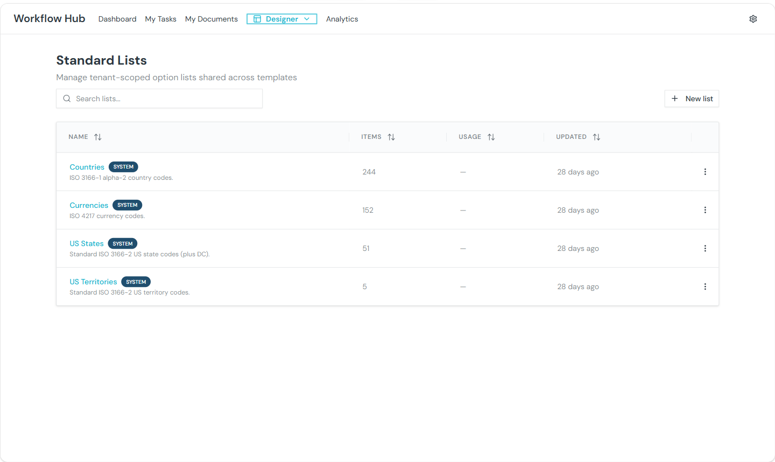Viewport: 775px width, 462px height.
Task: Click the 51 items count
Action: click(366, 248)
